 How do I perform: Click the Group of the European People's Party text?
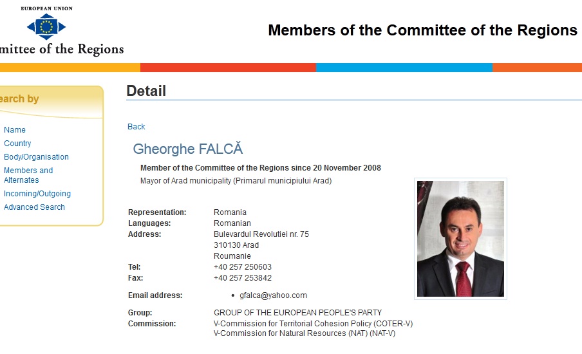297,313
